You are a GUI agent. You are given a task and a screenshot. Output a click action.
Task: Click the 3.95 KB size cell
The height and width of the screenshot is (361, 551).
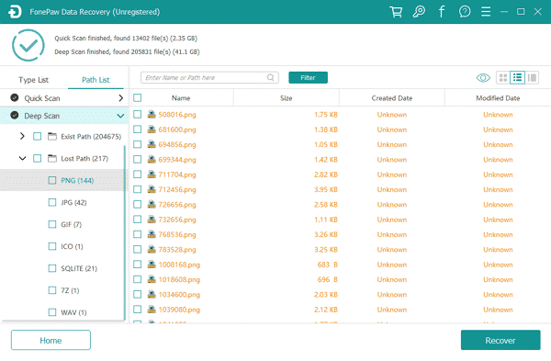click(x=326, y=189)
